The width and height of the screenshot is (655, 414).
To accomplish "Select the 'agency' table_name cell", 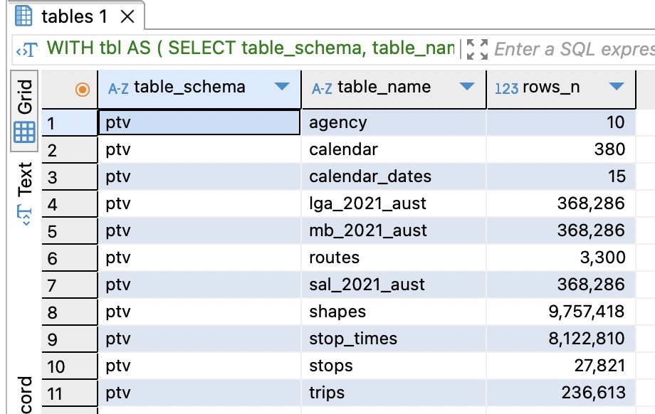I will pos(394,122).
